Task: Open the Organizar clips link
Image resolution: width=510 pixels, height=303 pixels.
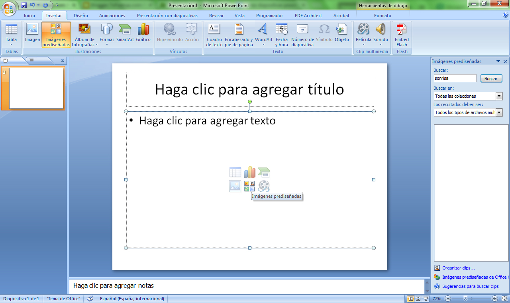Action: click(x=458, y=268)
